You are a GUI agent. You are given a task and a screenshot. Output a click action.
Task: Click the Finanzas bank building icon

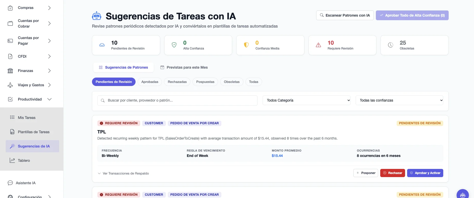pyautogui.click(x=10, y=71)
